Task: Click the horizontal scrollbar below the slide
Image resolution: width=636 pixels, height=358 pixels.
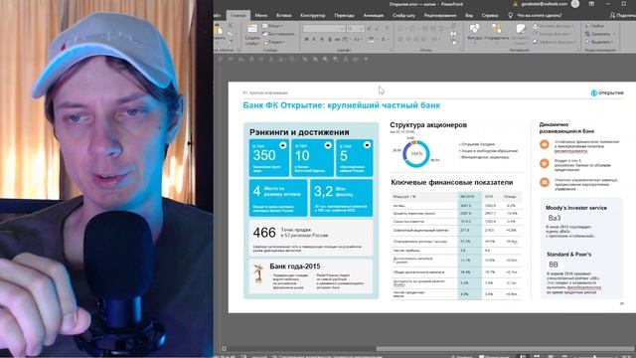Action: coord(505,348)
